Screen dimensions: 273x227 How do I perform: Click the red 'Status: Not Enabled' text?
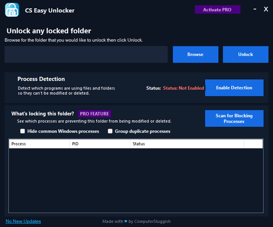click(183, 88)
